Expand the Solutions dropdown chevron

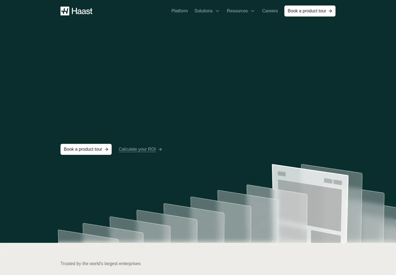(218, 11)
